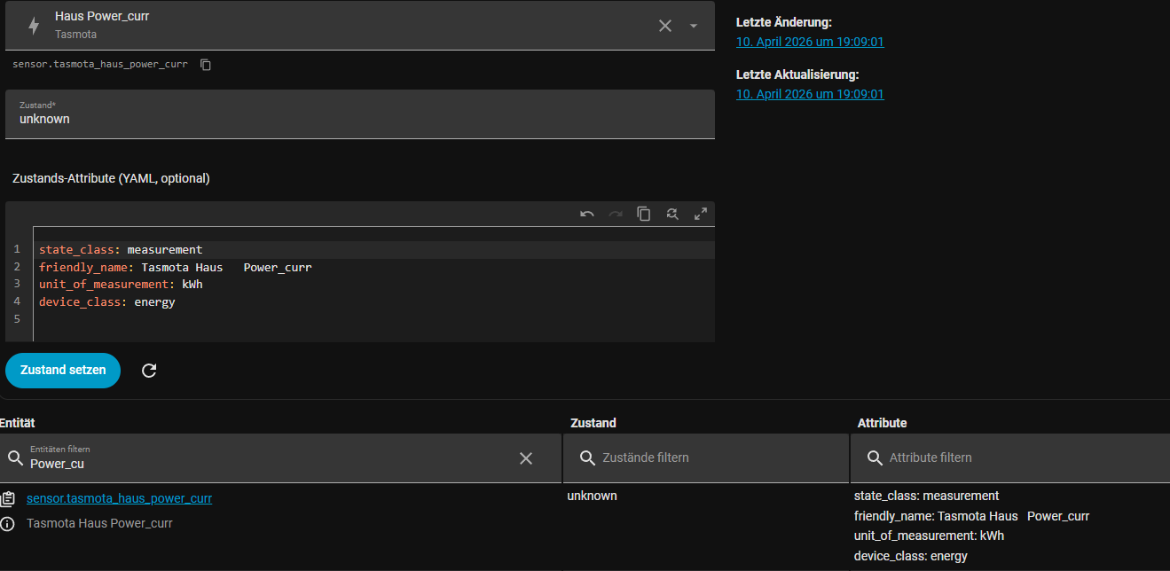The image size is (1170, 571).
Task: Open the entity picker dropdown arrow
Action: [694, 26]
